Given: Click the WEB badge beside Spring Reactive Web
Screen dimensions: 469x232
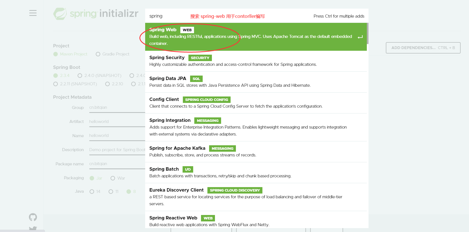Looking at the screenshot, I should 208,218.
